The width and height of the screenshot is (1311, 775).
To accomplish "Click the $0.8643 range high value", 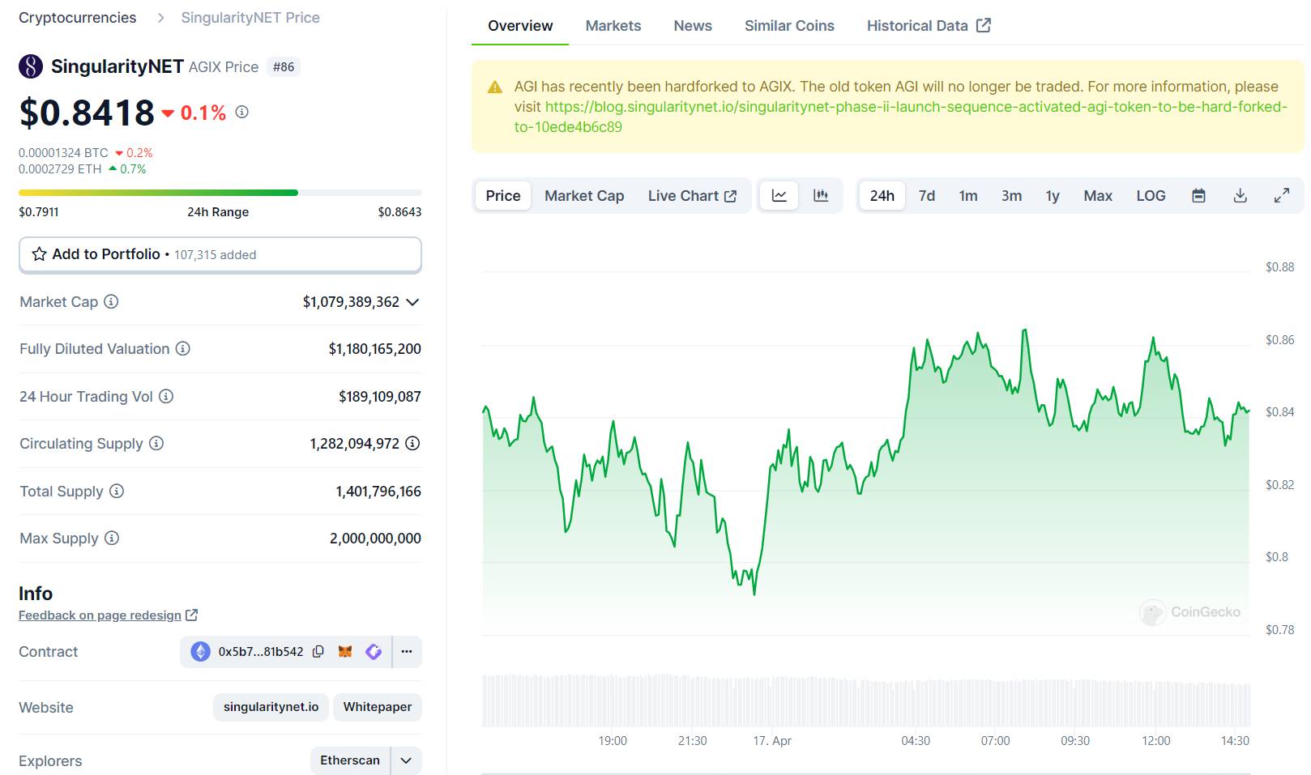I will [399, 211].
